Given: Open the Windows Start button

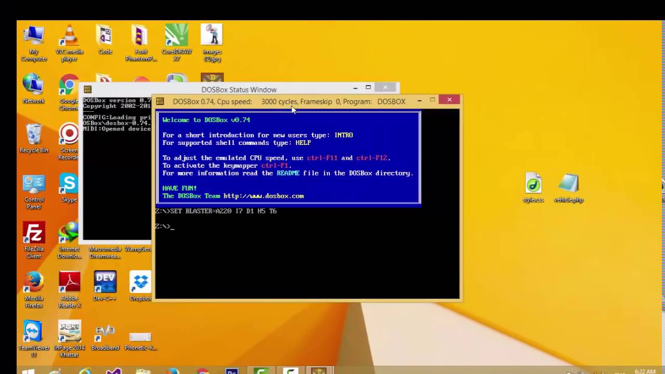Looking at the screenshot, I should [29, 371].
